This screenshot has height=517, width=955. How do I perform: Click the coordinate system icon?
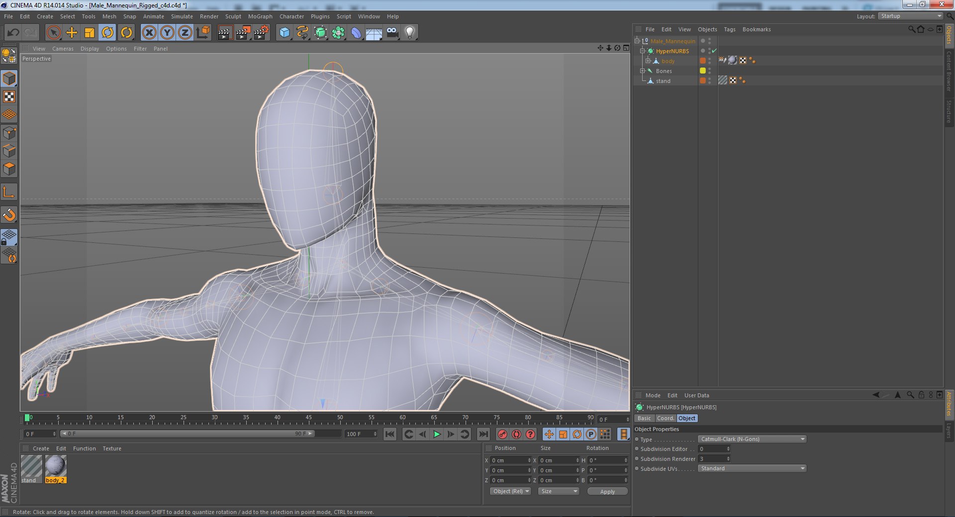click(x=203, y=33)
